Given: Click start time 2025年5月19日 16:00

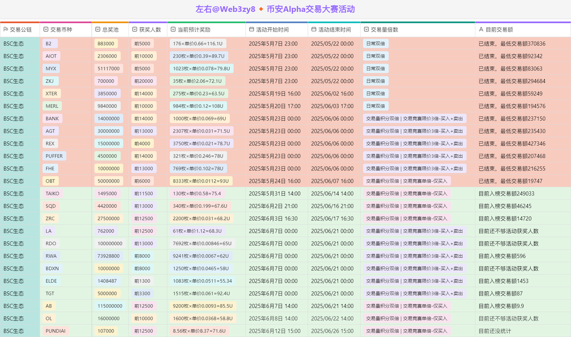Looking at the screenshot, I should point(275,94).
